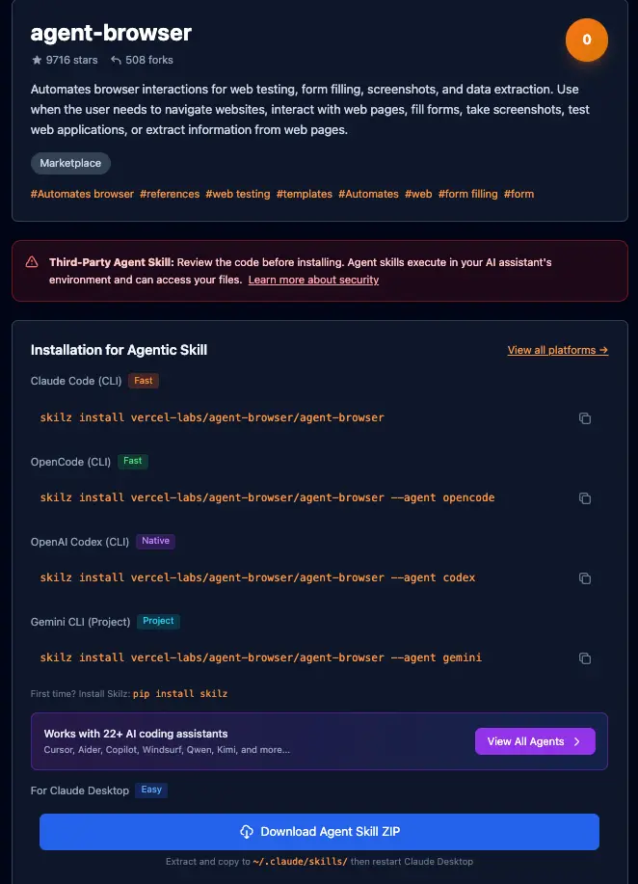The image size is (638, 884).
Task: Click the fork icon beside 508 forks
Action: click(x=116, y=60)
